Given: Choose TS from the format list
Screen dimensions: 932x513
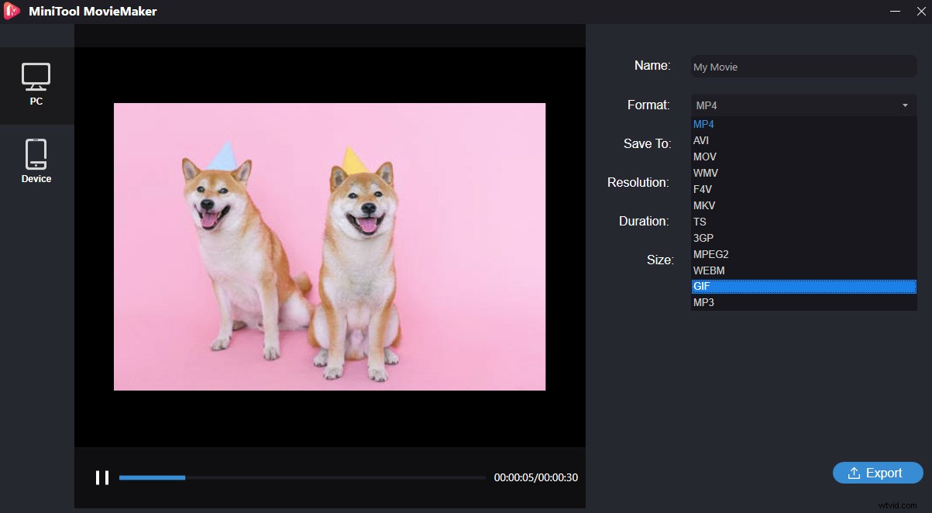Looking at the screenshot, I should tap(803, 222).
